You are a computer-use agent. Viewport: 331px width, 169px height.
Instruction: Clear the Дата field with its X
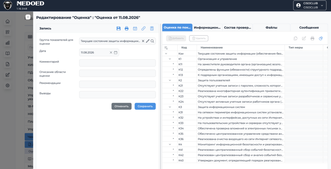[x=111, y=52]
